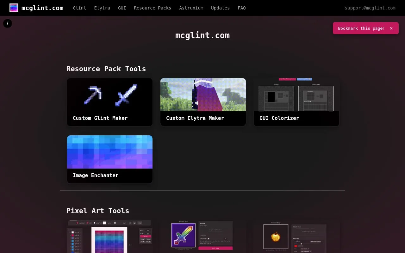This screenshot has width=405, height=253.
Task: Open the pixel grid editor tool thumbnail
Action: coord(110,237)
